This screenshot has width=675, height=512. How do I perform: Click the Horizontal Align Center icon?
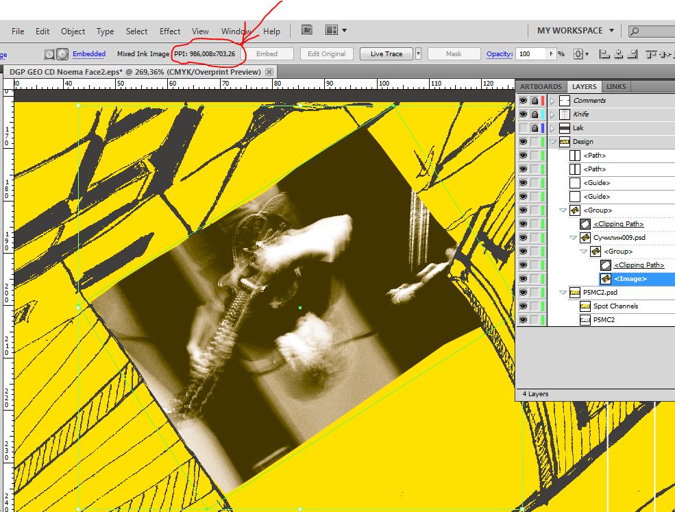pos(619,54)
